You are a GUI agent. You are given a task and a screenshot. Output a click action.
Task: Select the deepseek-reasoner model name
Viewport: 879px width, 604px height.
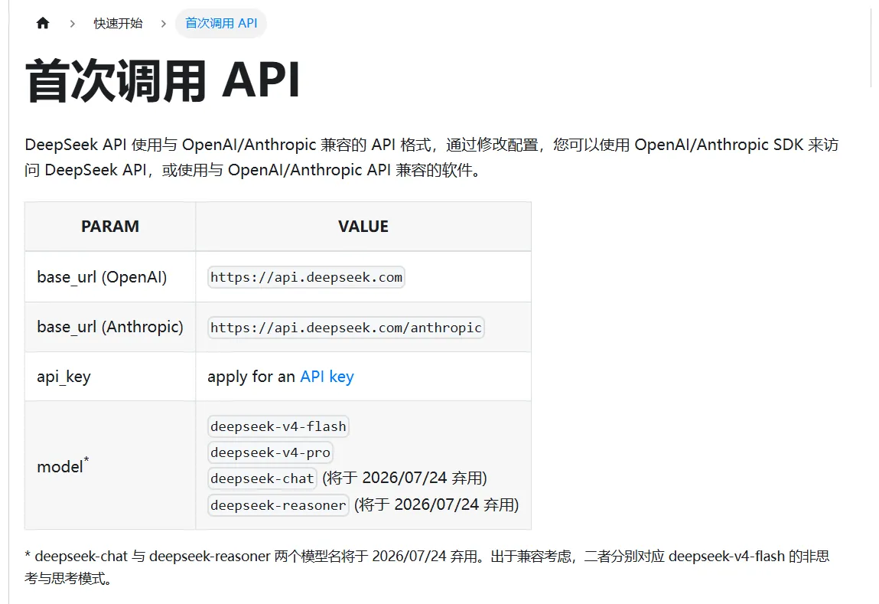tap(278, 504)
